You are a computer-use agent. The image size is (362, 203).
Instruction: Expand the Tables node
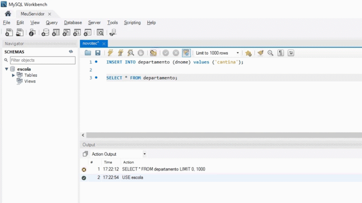(13, 75)
